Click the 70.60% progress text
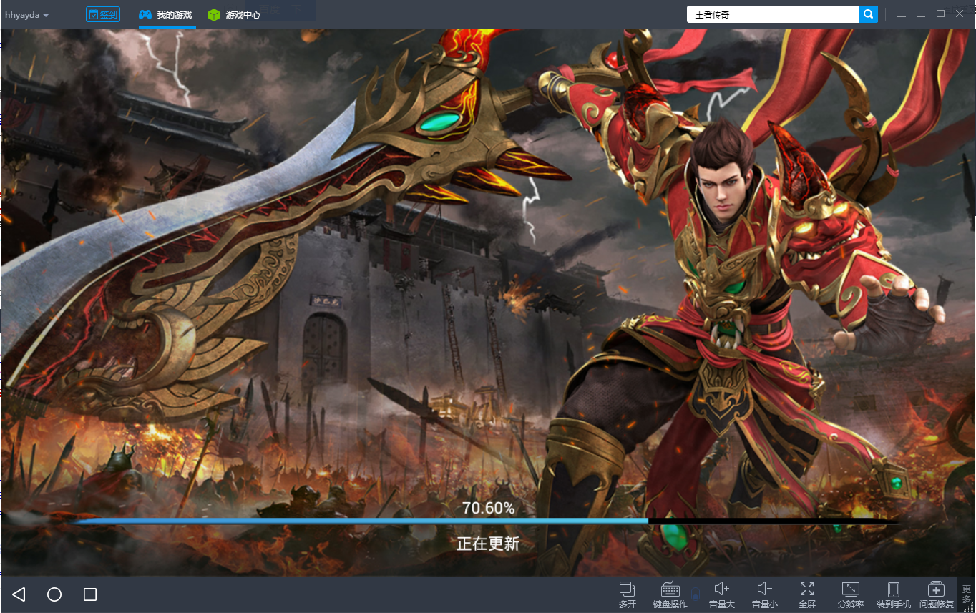Screen dimensions: 976x613 488,508
